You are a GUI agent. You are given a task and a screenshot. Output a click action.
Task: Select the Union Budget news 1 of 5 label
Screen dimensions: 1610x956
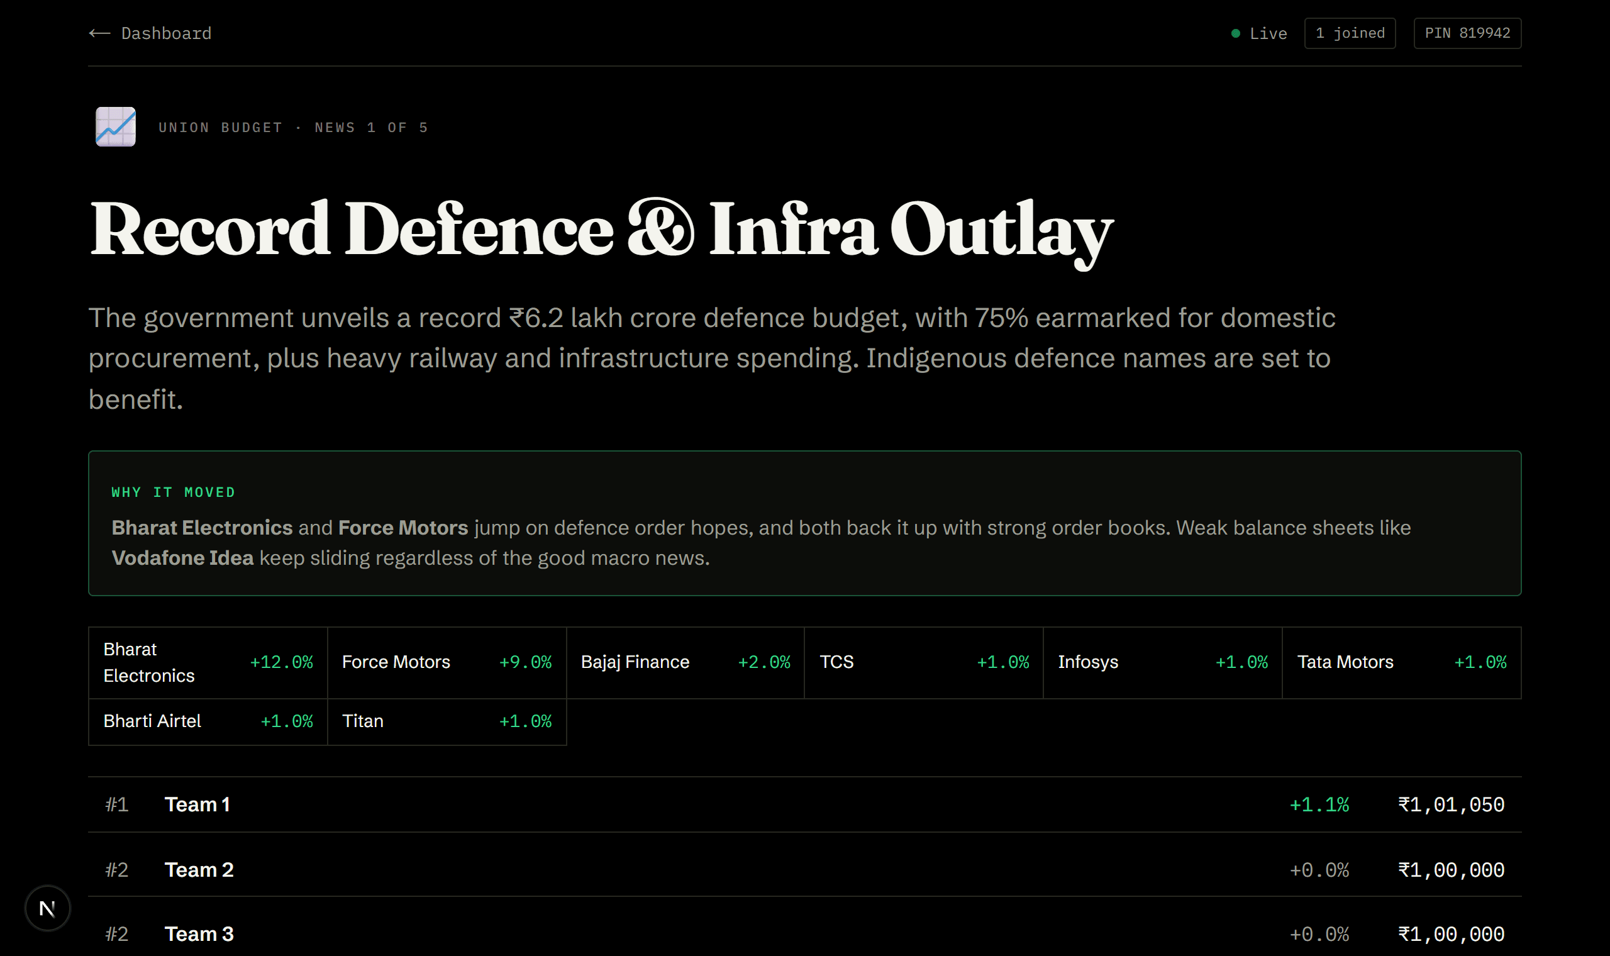coord(293,128)
